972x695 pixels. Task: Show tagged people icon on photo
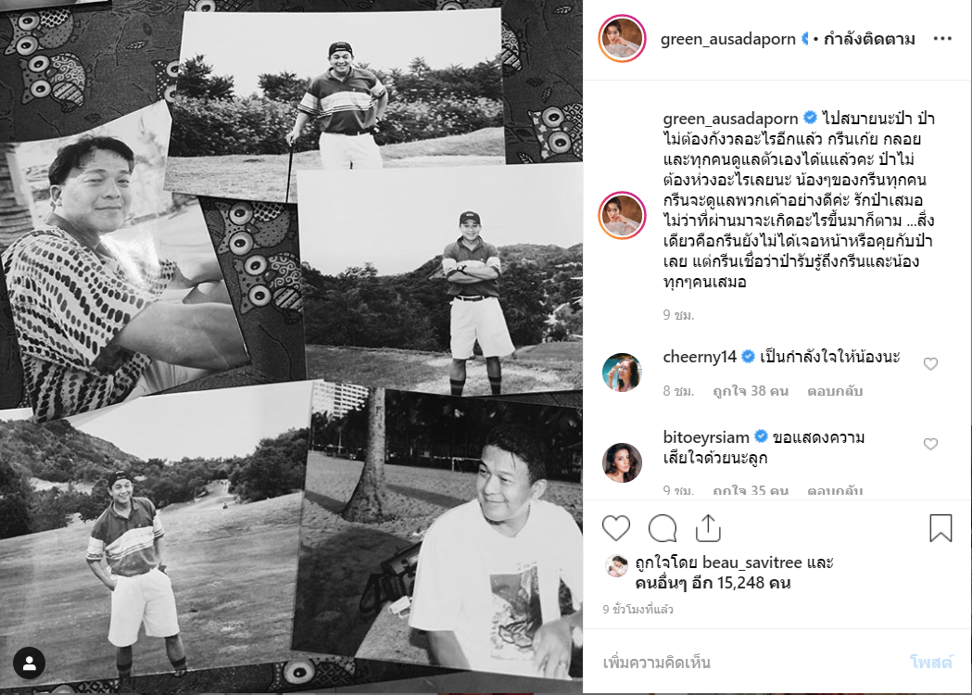point(29,663)
